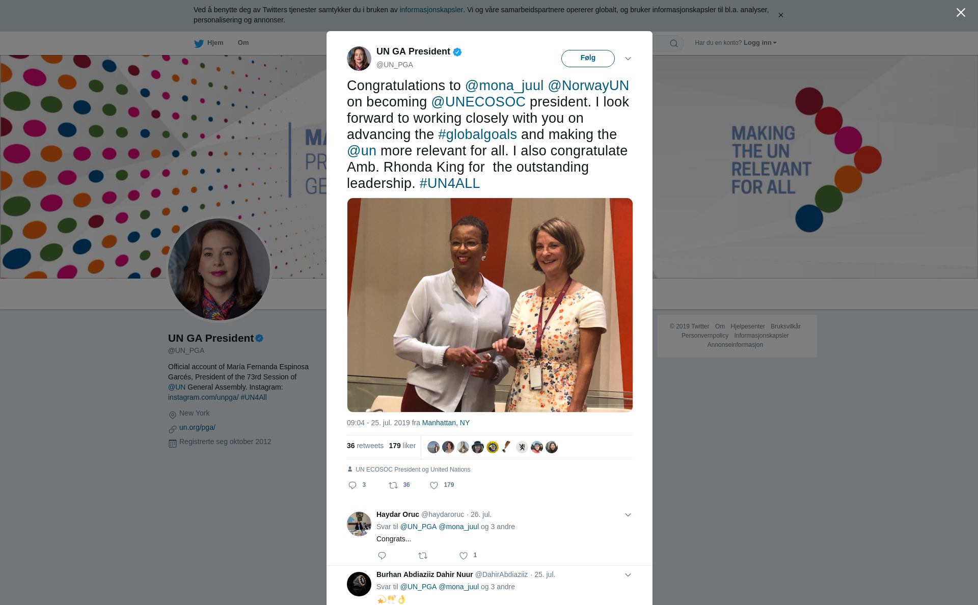Image resolution: width=978 pixels, height=605 pixels.
Task: Expand options on Burhan Abdiaziiz's reply
Action: click(628, 575)
